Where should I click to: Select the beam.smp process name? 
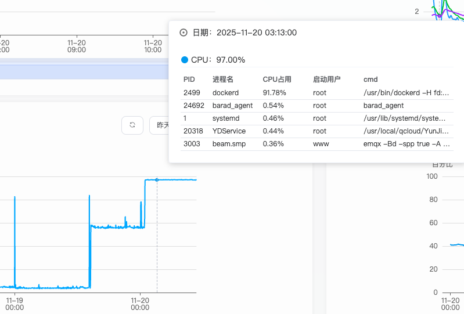(x=228, y=144)
